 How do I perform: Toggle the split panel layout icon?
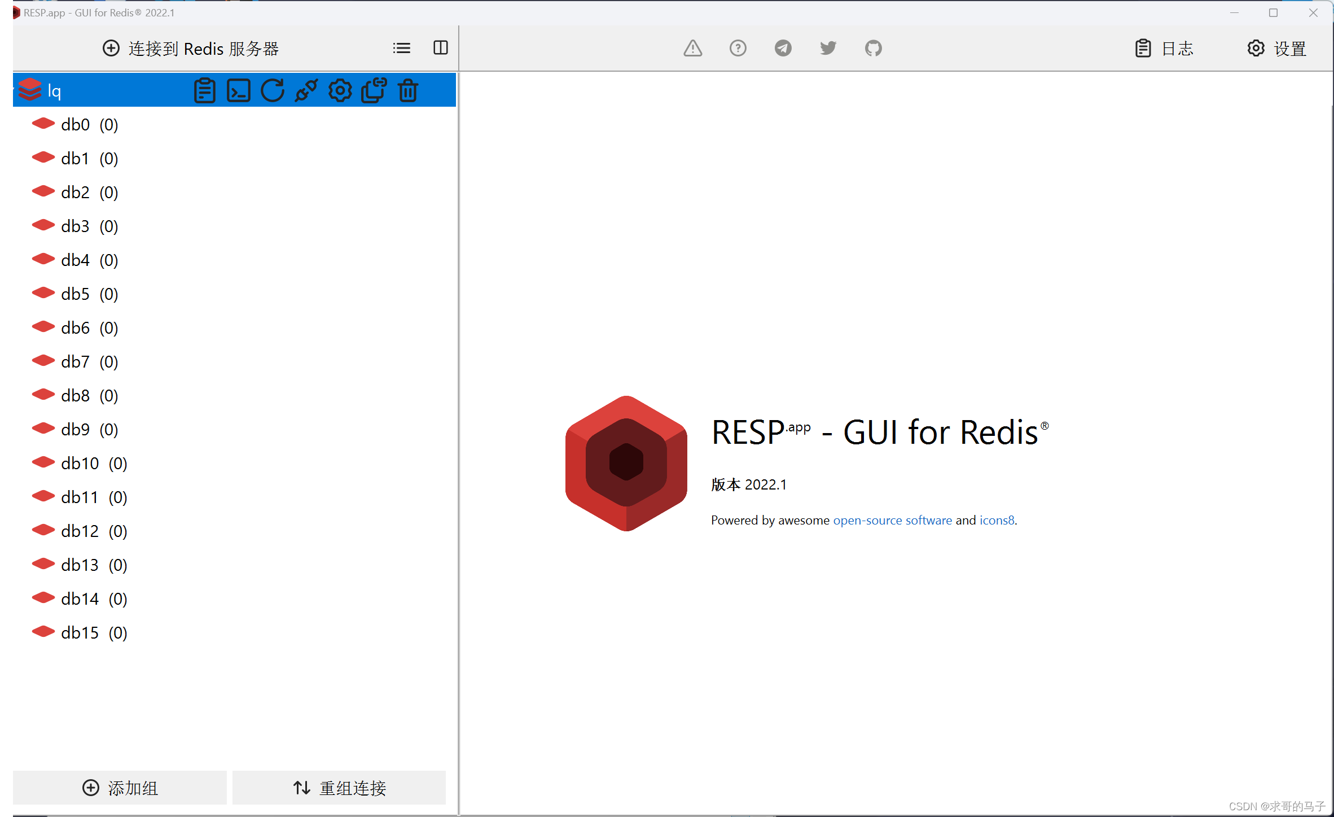click(440, 48)
